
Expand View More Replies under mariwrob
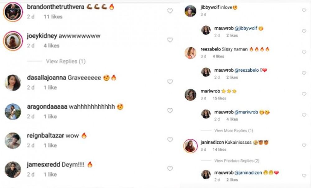(x=234, y=131)
